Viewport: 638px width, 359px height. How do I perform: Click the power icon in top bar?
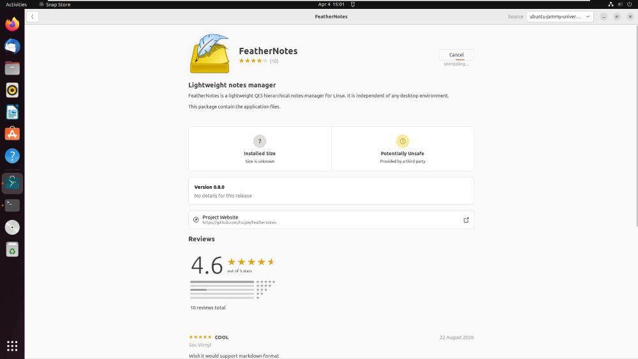(630, 4)
